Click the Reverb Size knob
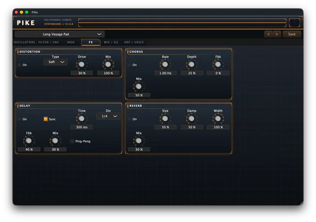The height and width of the screenshot is (222, 316). pyautogui.click(x=165, y=119)
